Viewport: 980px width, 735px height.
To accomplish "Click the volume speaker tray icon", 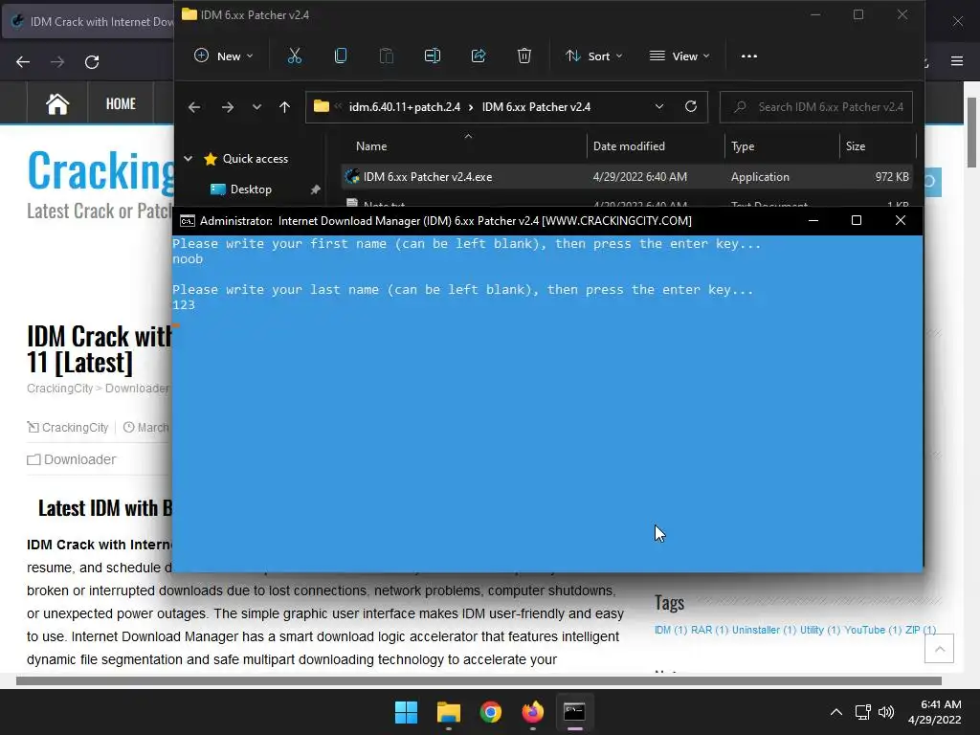I will pos(886,712).
